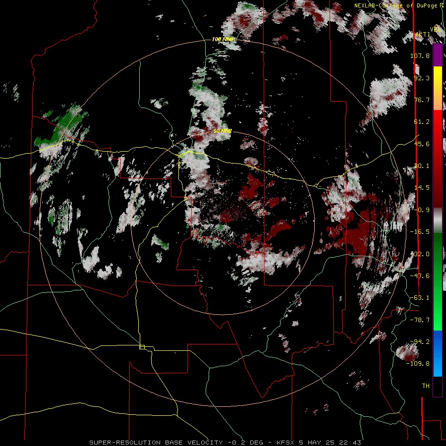Click the small yellow square marker at the highway junction
Screen dimensions: 446x446
(142, 347)
